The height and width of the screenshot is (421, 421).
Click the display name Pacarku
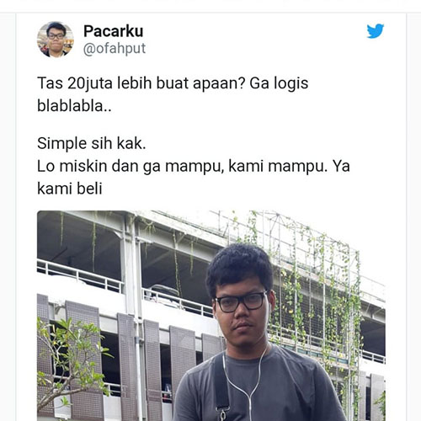(x=114, y=31)
